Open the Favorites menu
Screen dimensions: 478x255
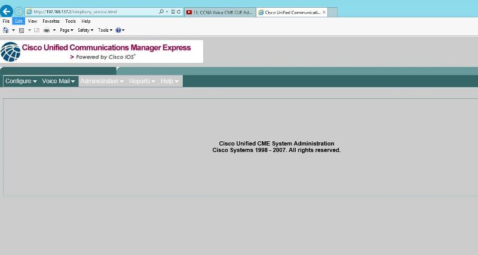tap(51, 21)
